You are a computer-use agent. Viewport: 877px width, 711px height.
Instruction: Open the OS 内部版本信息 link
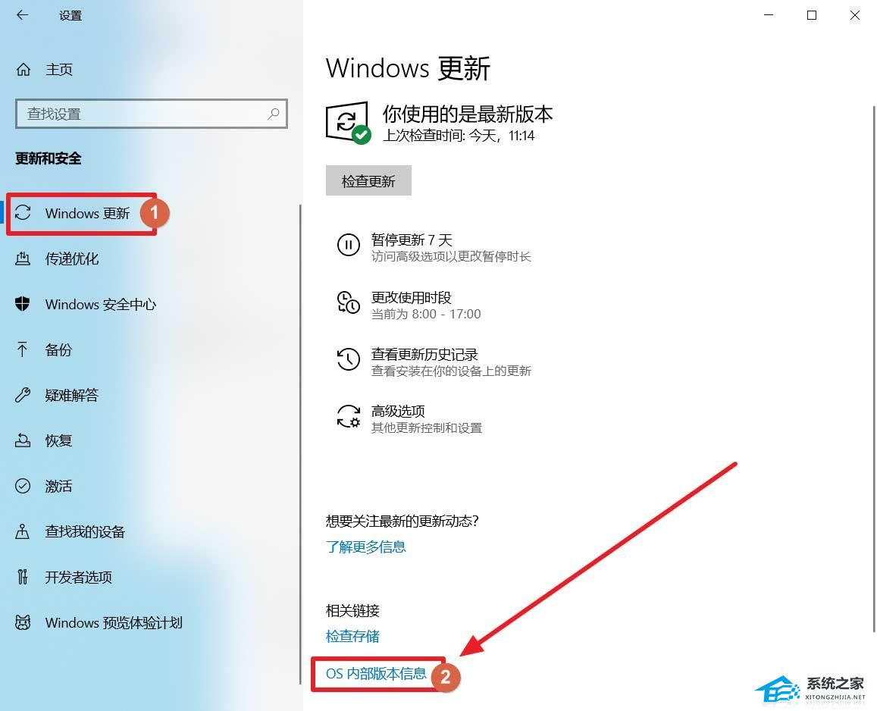point(376,674)
